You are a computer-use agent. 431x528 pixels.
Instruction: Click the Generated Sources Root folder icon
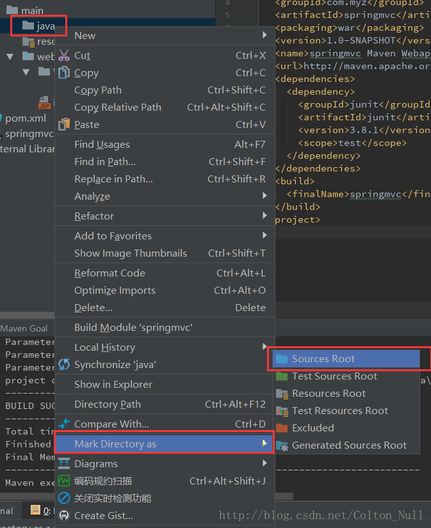point(282,445)
